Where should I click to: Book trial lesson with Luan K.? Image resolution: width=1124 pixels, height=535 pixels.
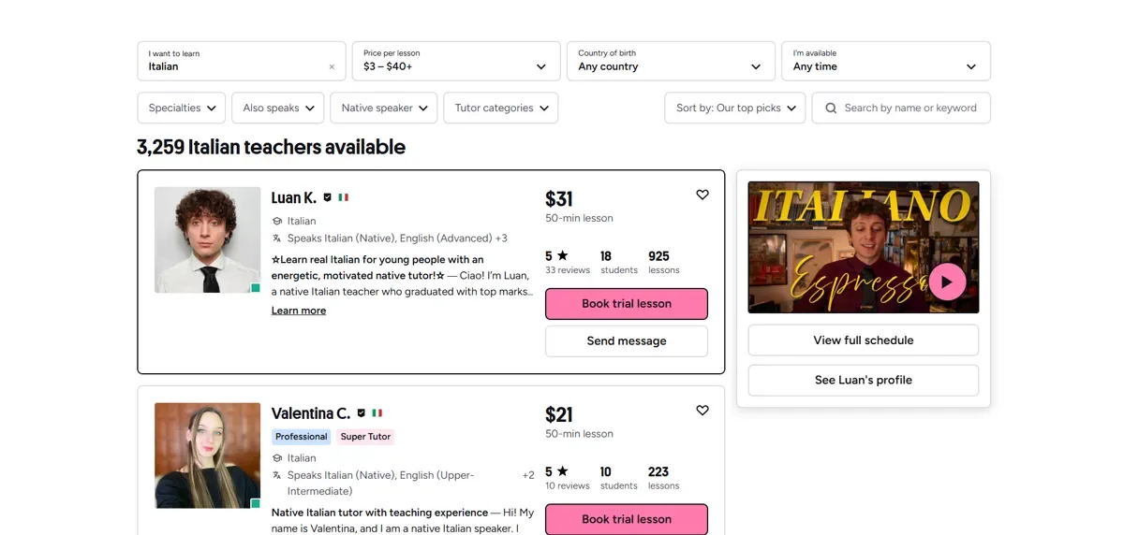pos(626,304)
